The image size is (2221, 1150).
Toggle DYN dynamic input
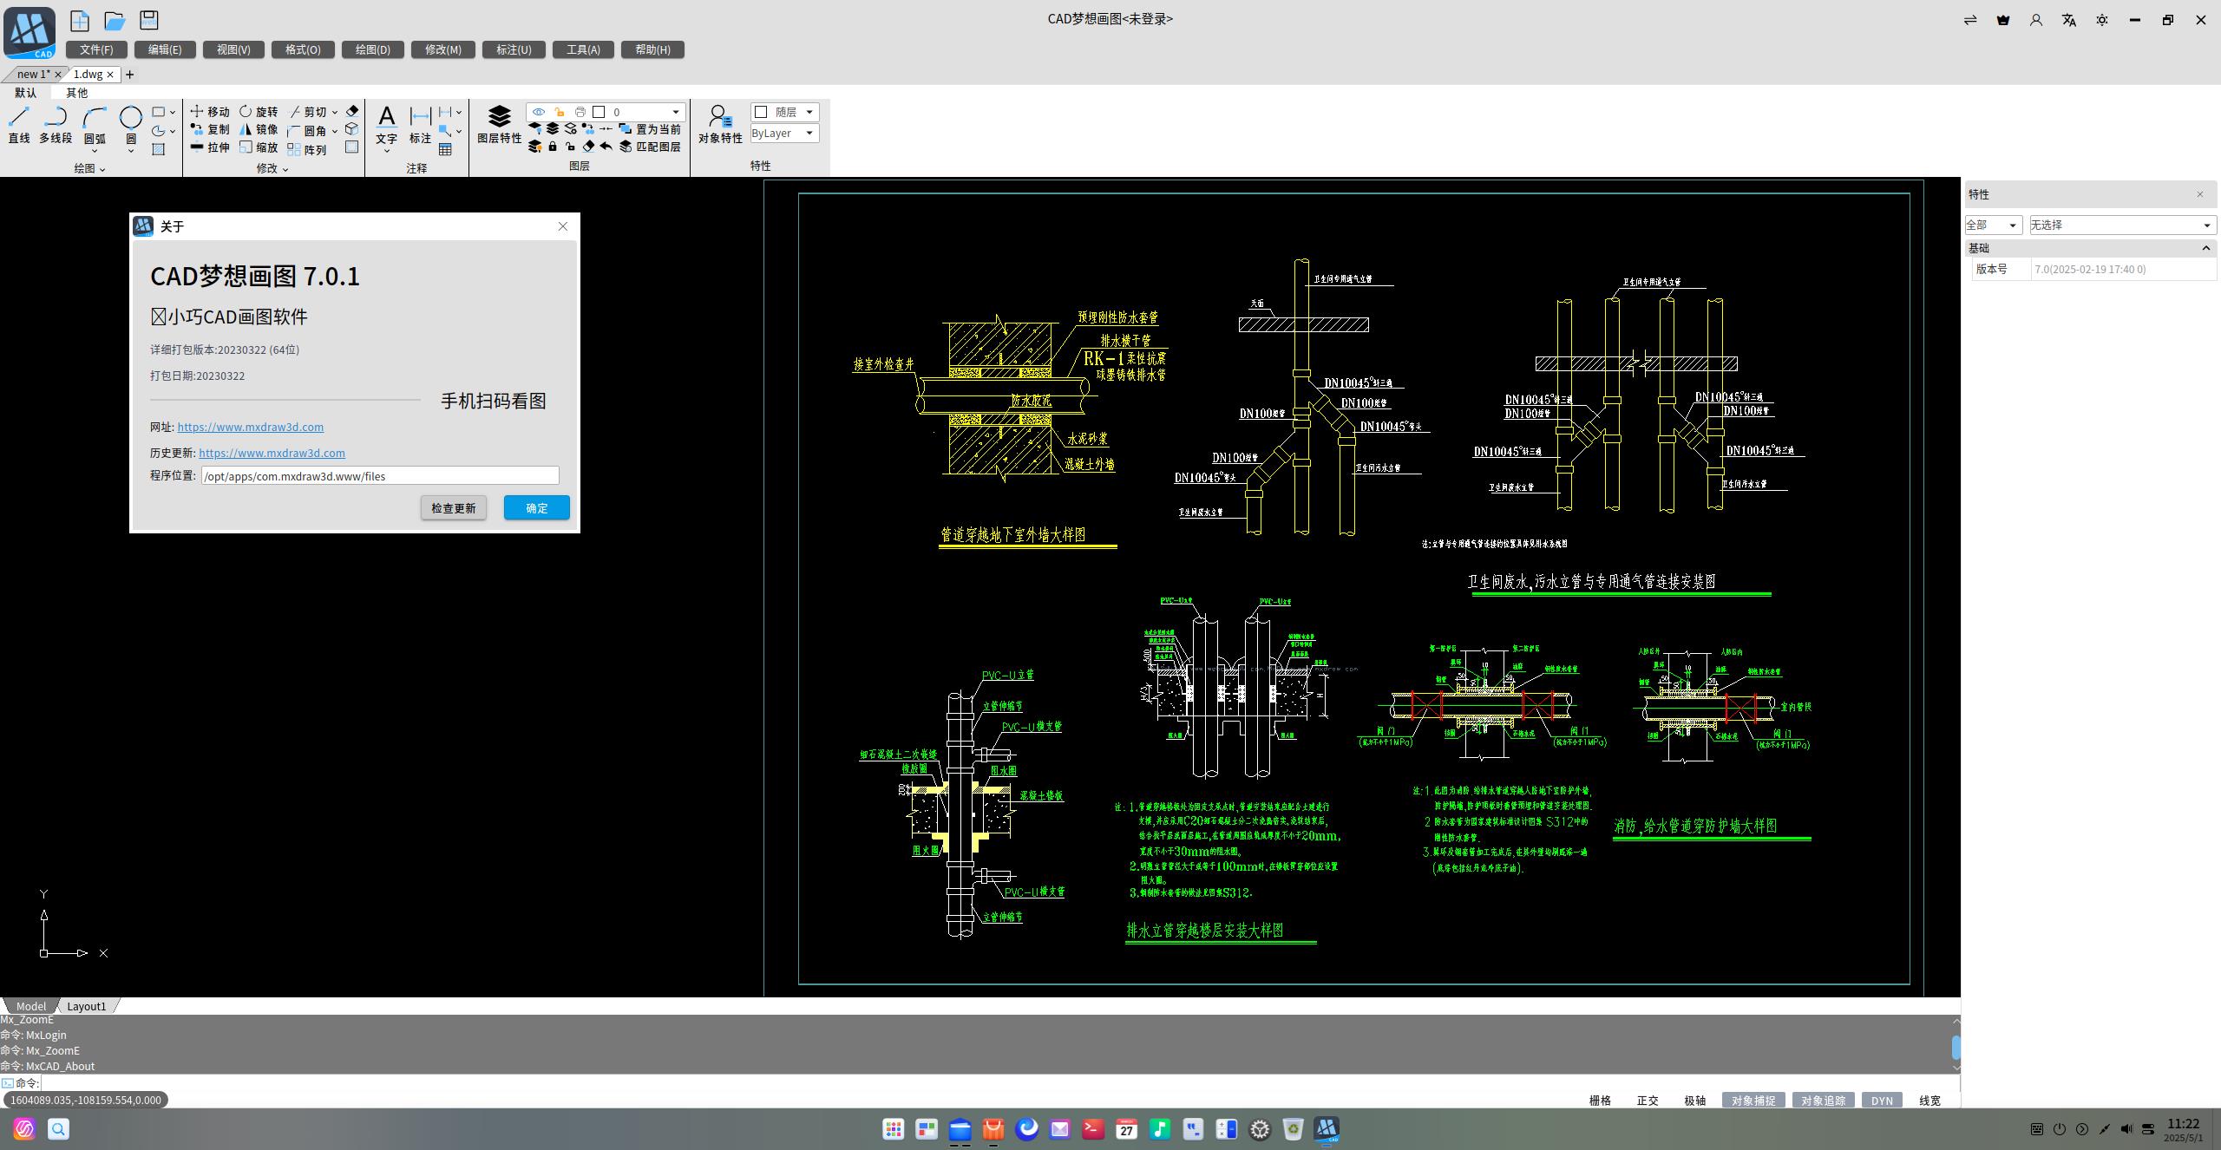[x=1882, y=1101]
